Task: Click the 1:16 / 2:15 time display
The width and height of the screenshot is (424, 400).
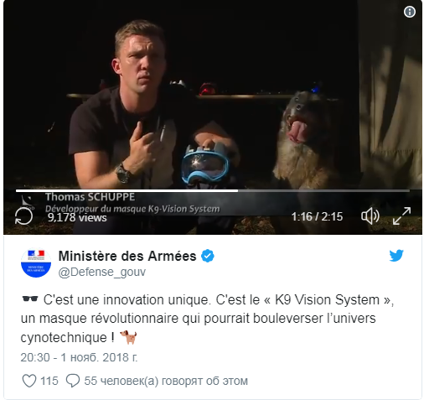Action: tap(317, 216)
